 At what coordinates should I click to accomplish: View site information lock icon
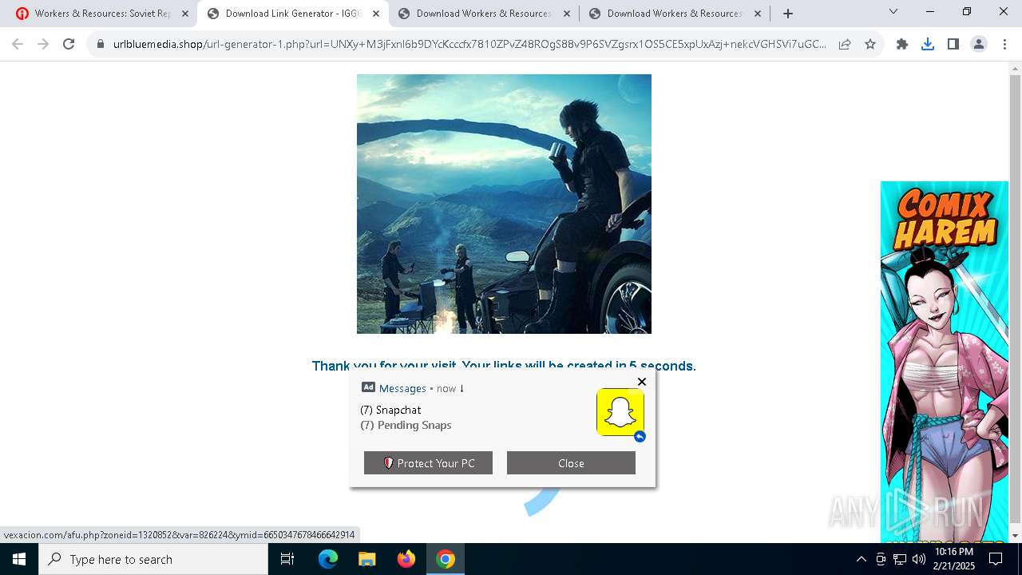[101, 45]
